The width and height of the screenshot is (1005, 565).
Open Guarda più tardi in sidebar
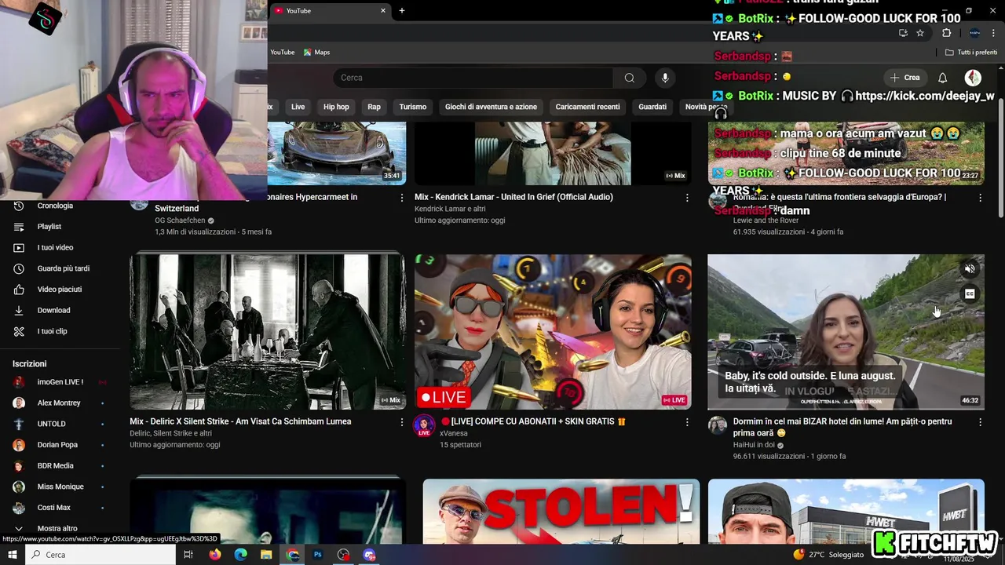click(x=61, y=268)
